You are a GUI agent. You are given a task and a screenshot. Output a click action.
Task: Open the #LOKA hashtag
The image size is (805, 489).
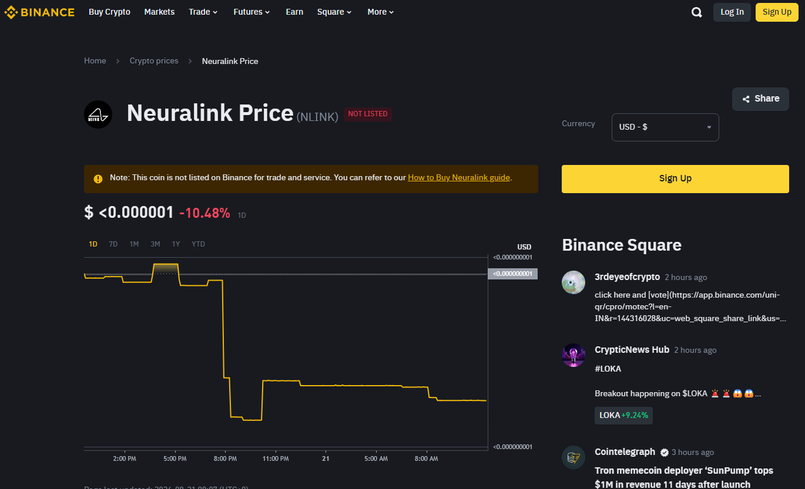[x=608, y=369]
